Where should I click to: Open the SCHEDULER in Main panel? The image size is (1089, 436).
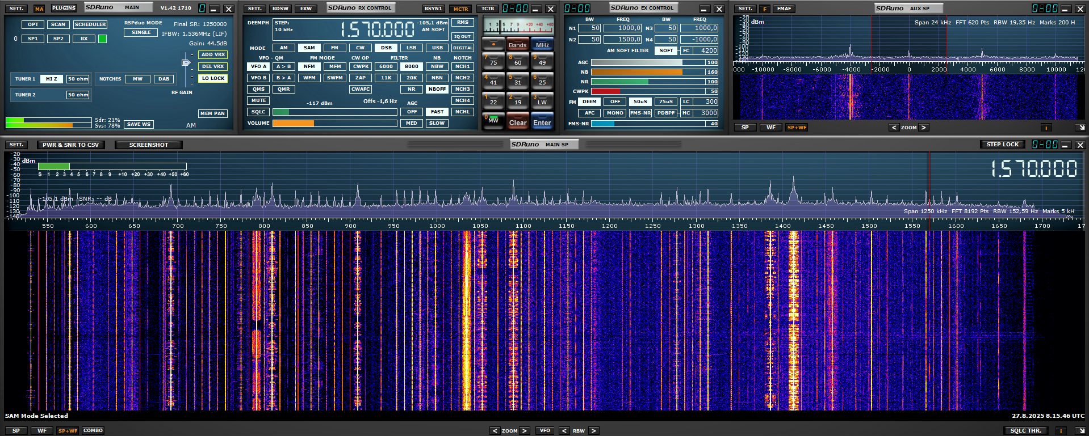click(x=90, y=24)
